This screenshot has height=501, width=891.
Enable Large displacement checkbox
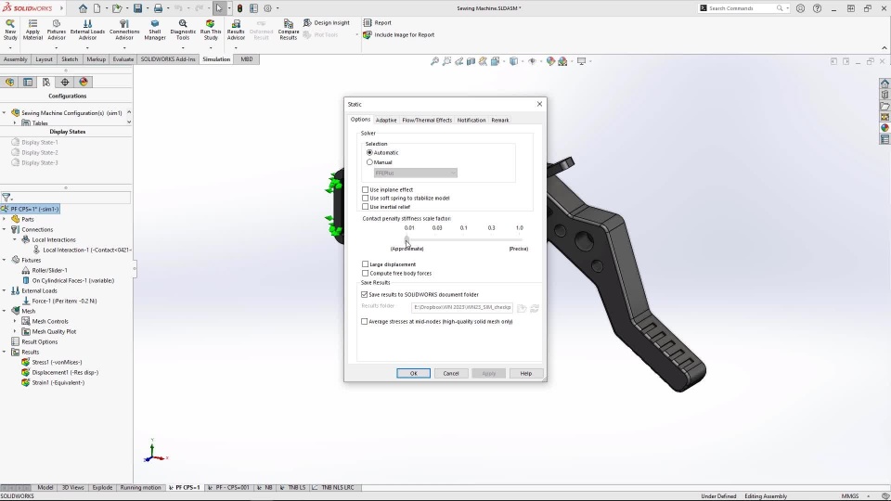click(x=366, y=264)
